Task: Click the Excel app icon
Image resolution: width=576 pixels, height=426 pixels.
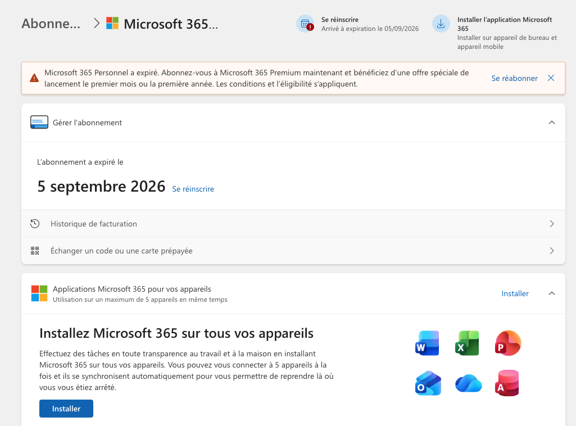Action: (468, 343)
